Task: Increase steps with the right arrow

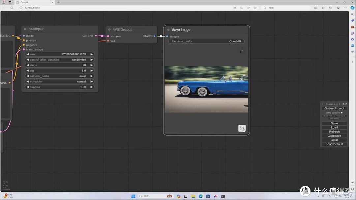Action: (92, 65)
